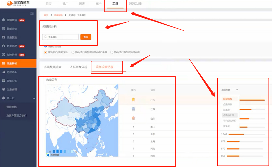
Task: Collapse the left sidebar menu icon
Action: pos(32,13)
